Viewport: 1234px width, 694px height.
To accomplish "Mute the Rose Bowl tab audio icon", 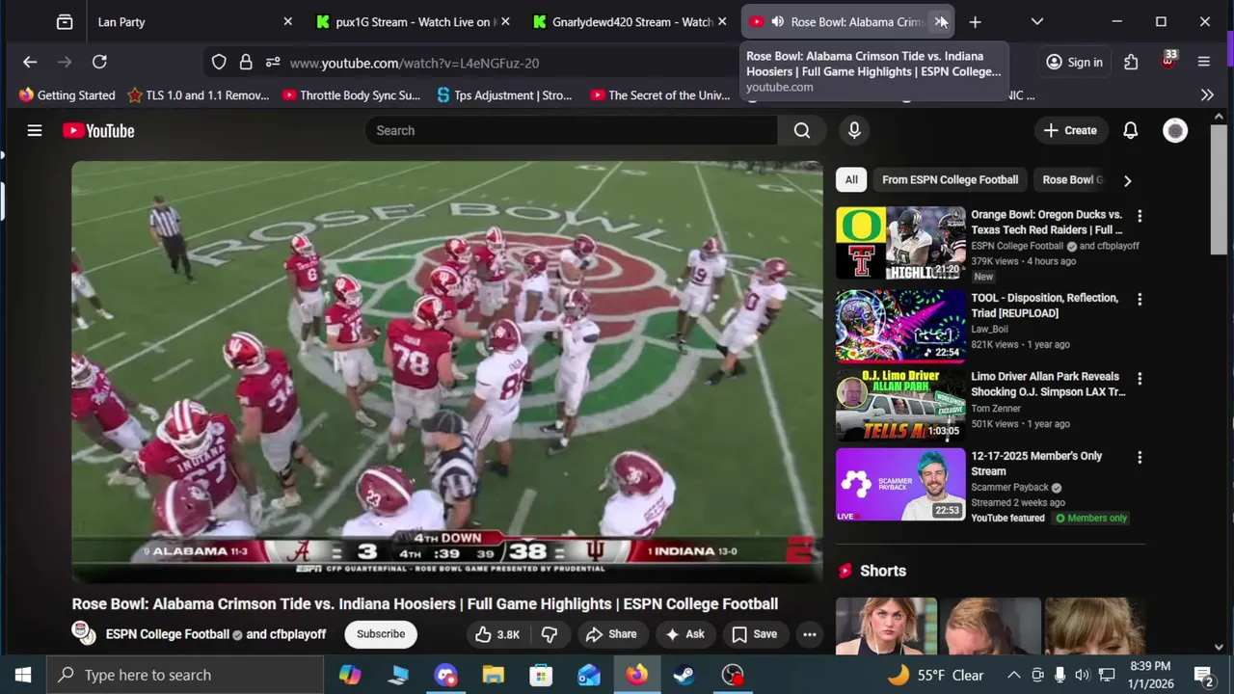I will (x=777, y=21).
